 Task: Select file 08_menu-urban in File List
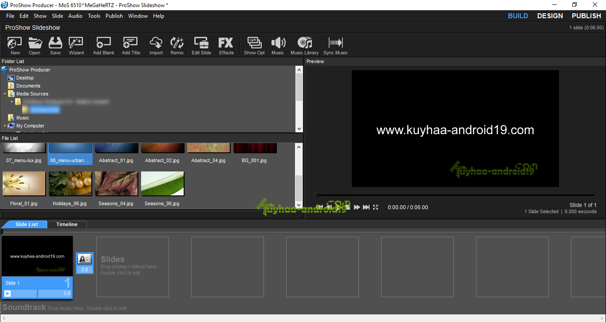70,154
